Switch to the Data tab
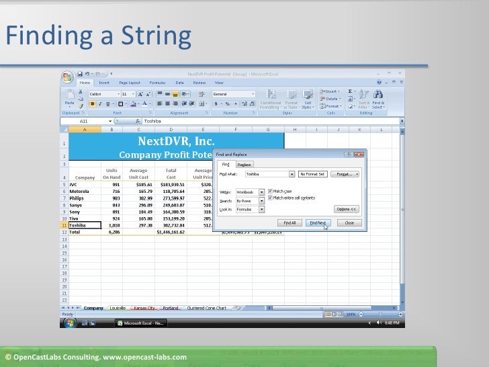 pyautogui.click(x=179, y=83)
